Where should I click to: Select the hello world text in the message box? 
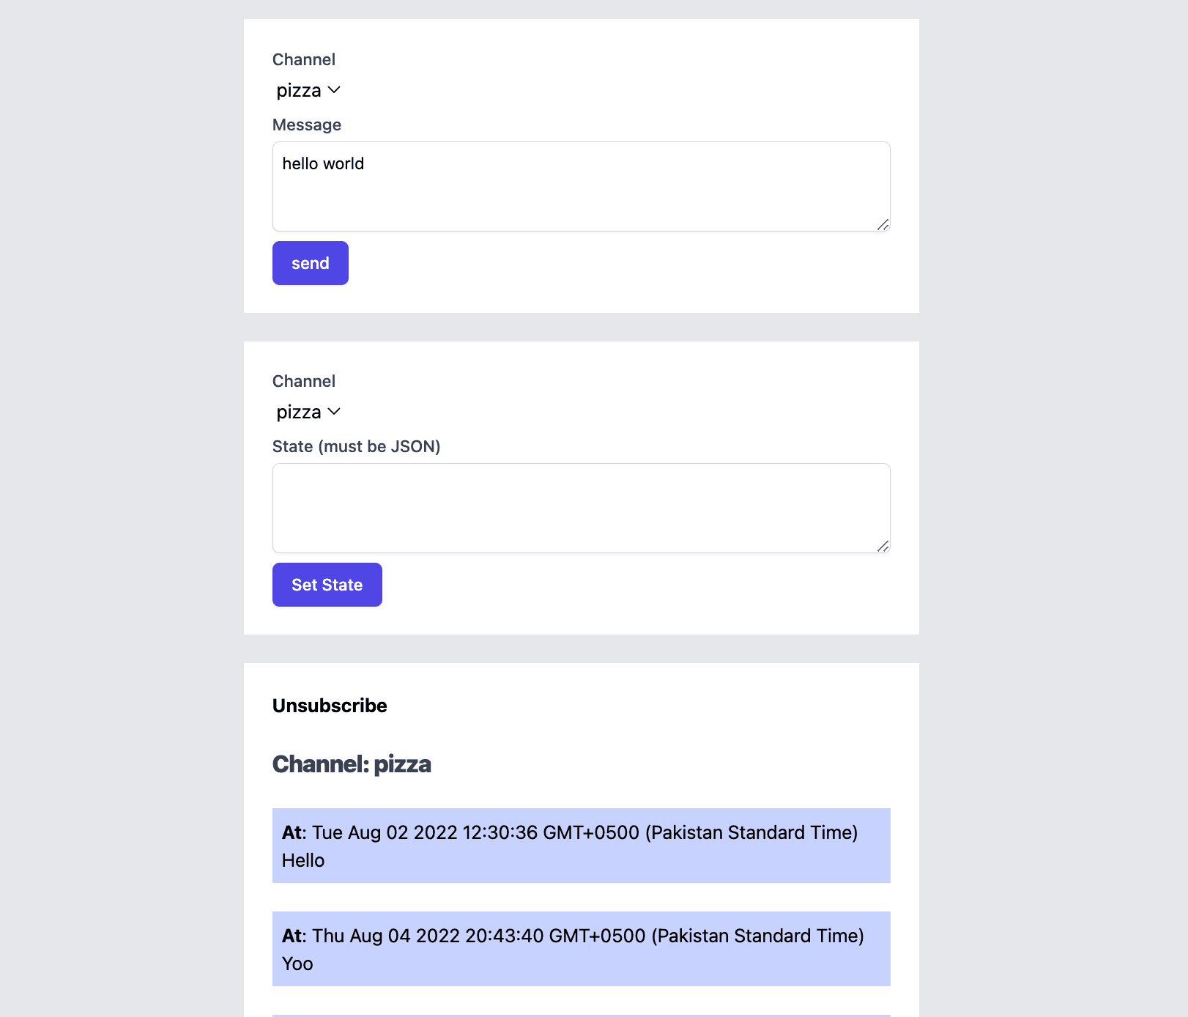pyautogui.click(x=322, y=163)
